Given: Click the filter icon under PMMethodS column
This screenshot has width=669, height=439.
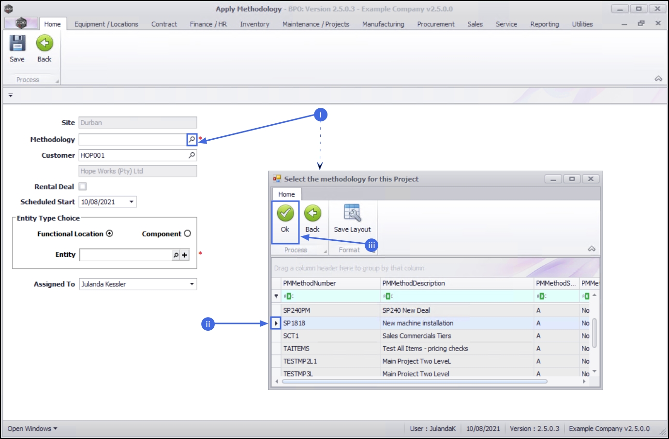Looking at the screenshot, I should point(542,296).
